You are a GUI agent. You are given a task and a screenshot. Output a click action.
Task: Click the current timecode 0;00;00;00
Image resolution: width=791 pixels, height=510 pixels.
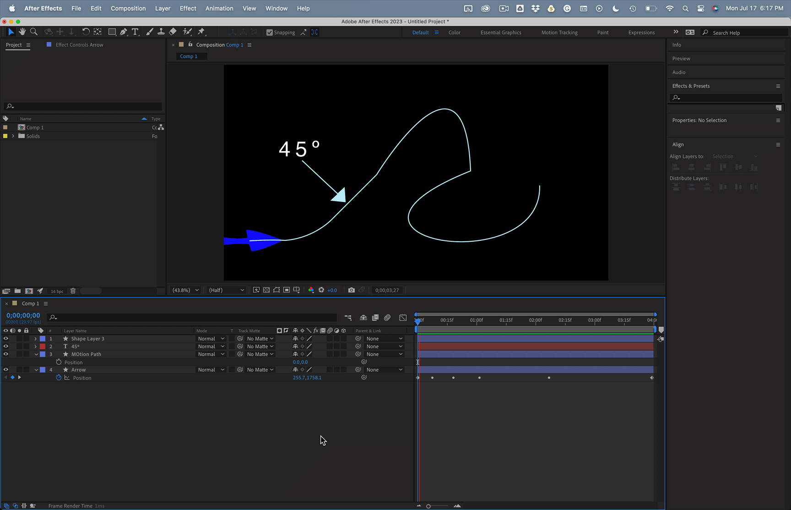click(x=23, y=315)
